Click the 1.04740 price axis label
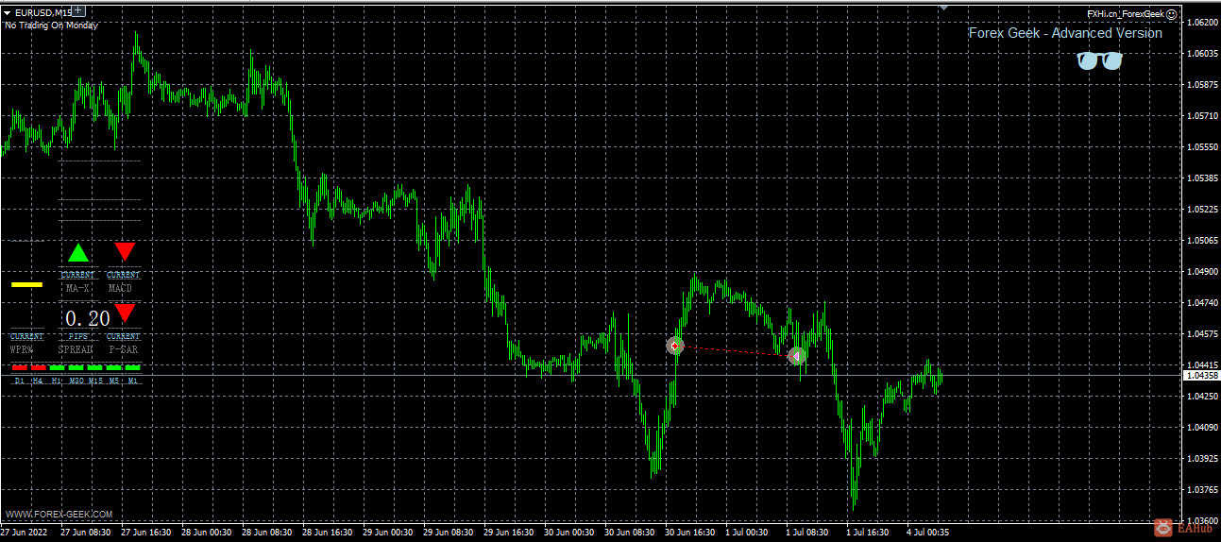This screenshot has height=542, width=1221. pyautogui.click(x=1200, y=302)
